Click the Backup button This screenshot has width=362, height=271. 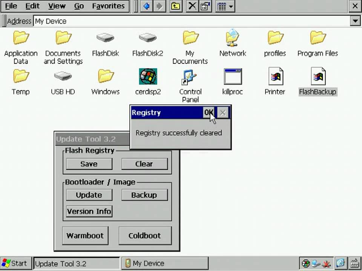click(144, 195)
